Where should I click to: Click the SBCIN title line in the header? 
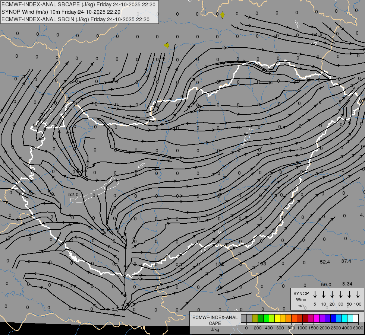[75, 19]
